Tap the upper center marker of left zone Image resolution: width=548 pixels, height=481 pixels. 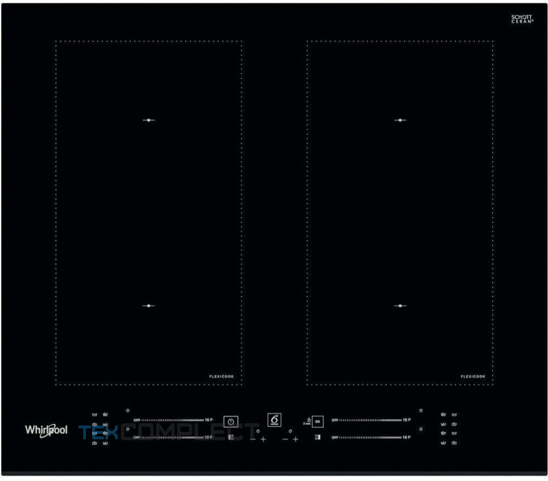click(x=149, y=120)
